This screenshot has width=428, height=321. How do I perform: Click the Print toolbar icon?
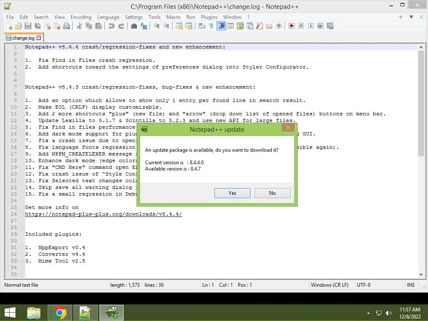coord(66,26)
